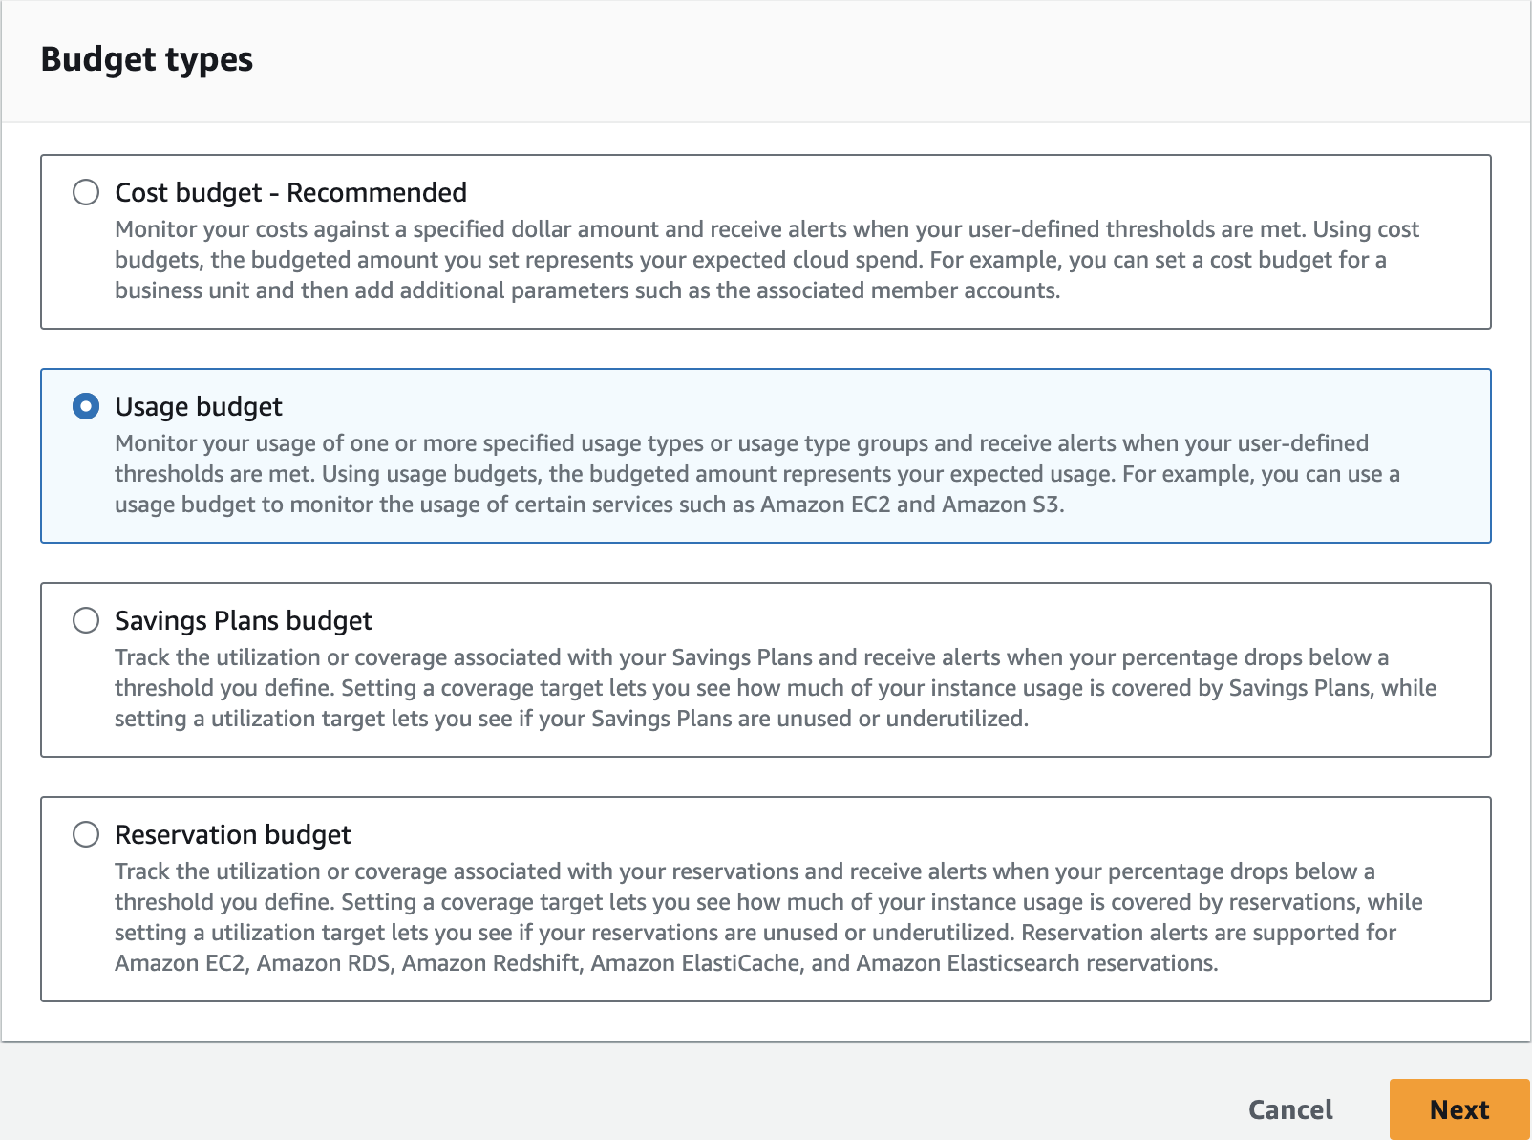Viewport: 1532px width, 1140px height.
Task: Click the "Budget types" heading
Action: pyautogui.click(x=147, y=59)
